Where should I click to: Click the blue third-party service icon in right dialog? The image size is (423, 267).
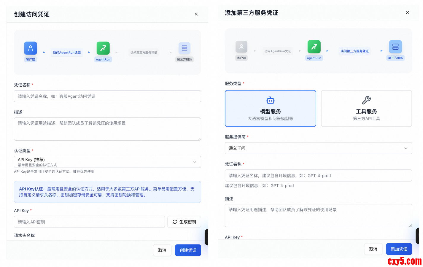395,47
